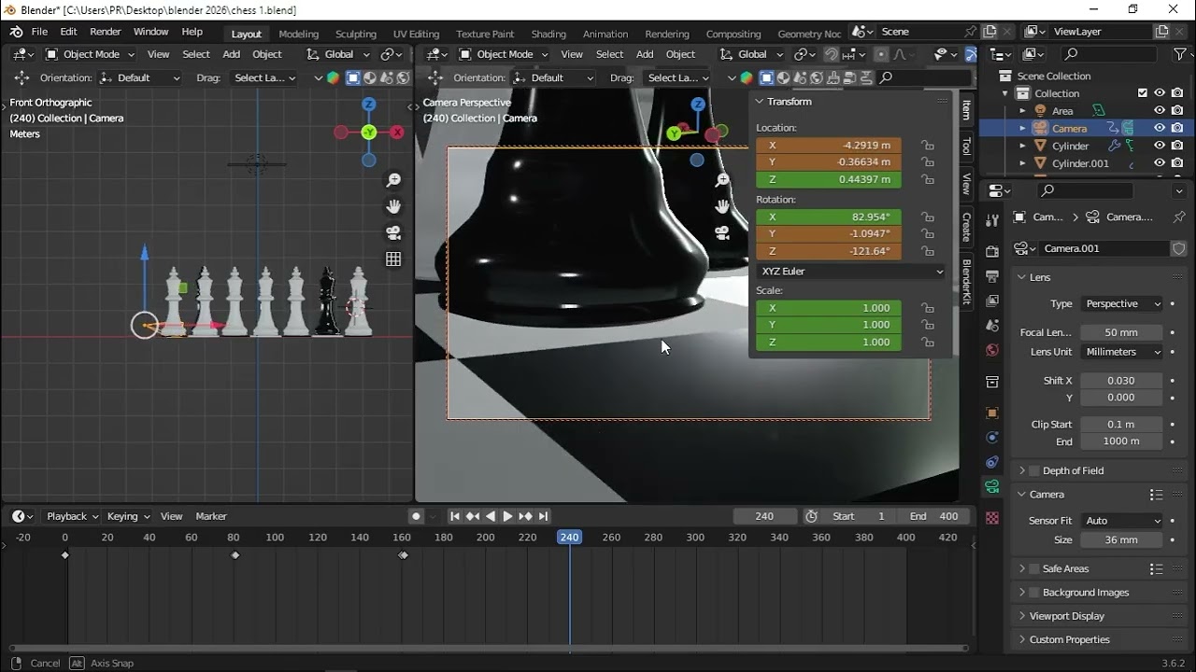Click new scene icon beside Scene field
1196x672 pixels.
pyautogui.click(x=990, y=32)
